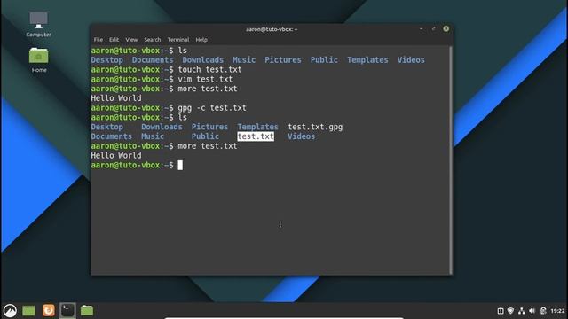Open the volume tray icon
Viewport: 568px width, 319px height.
[x=532, y=311]
